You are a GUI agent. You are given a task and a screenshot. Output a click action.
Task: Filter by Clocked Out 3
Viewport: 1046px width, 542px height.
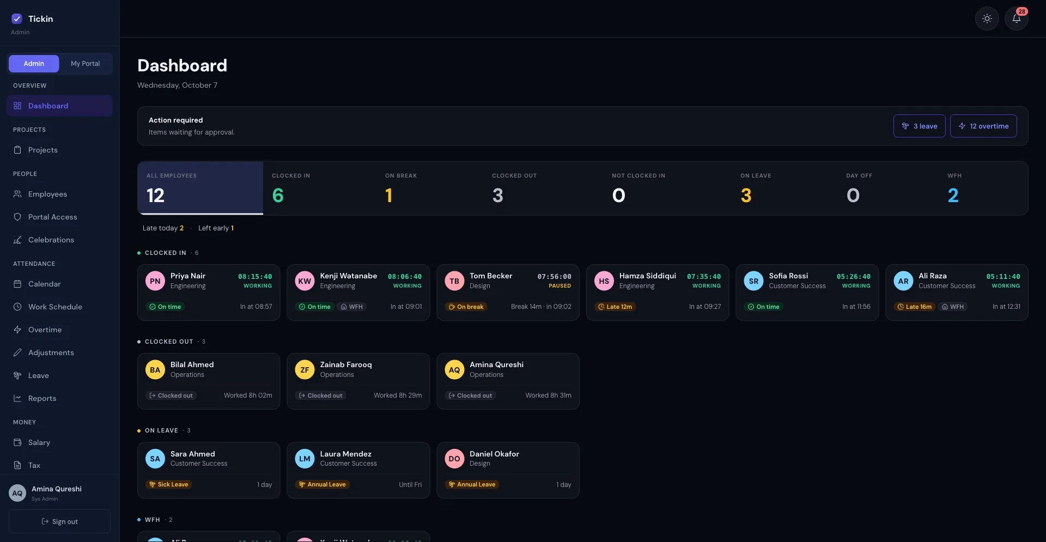point(543,188)
